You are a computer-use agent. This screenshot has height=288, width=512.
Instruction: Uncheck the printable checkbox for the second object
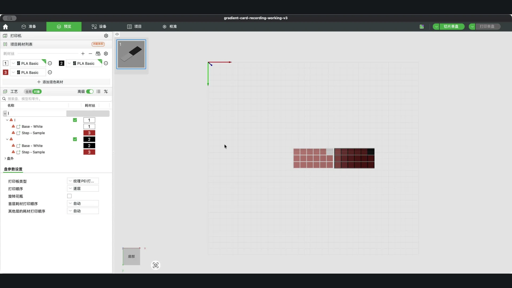(75, 139)
